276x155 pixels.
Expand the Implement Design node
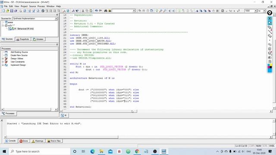pos(3,65)
